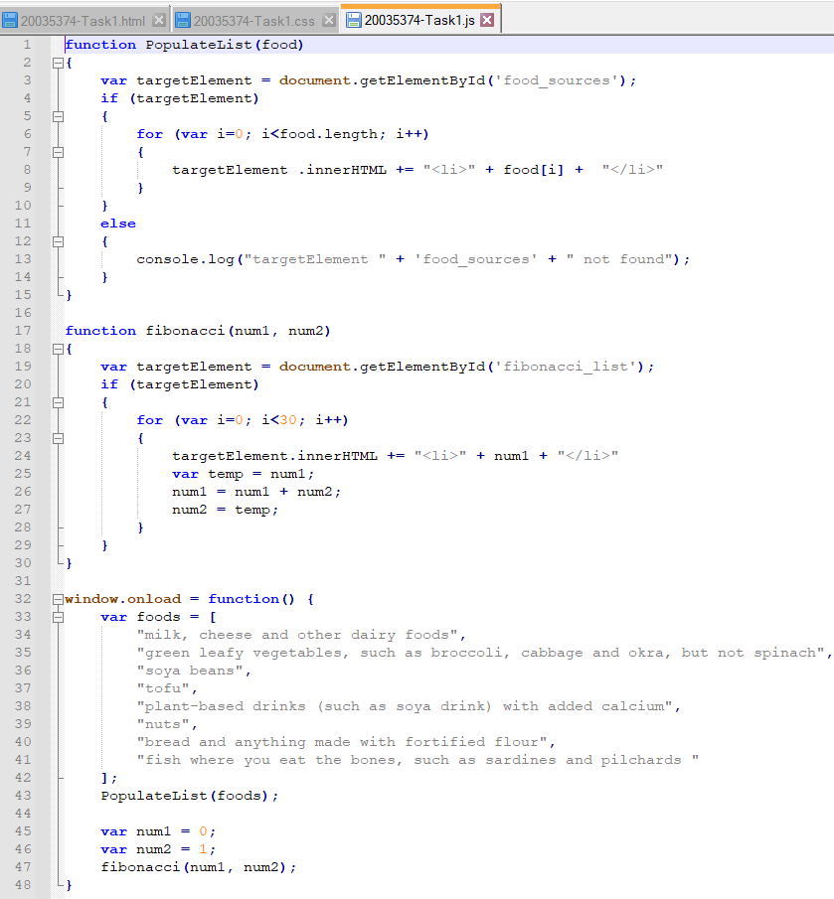This screenshot has height=899, width=834.
Task: Collapse the for loop fold at line 23
Action: [x=58, y=439]
